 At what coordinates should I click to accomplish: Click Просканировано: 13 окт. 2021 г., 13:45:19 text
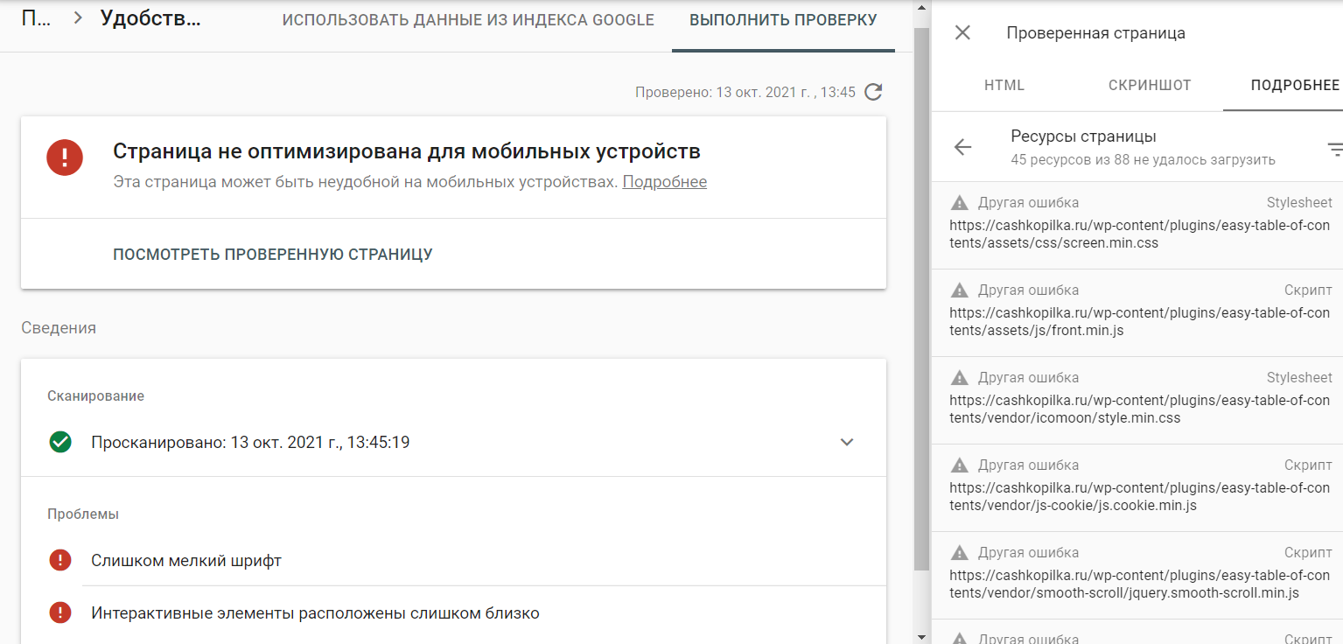point(250,443)
